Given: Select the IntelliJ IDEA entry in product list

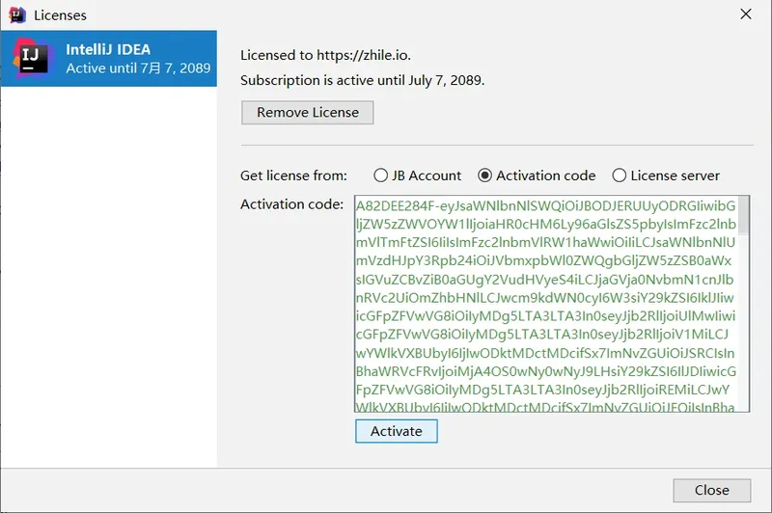Looking at the screenshot, I should (x=108, y=58).
